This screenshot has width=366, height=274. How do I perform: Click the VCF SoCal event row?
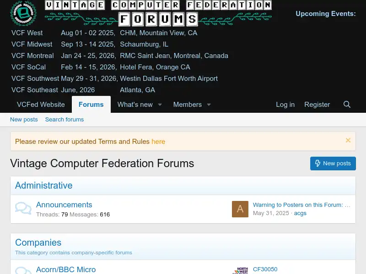[101, 67]
